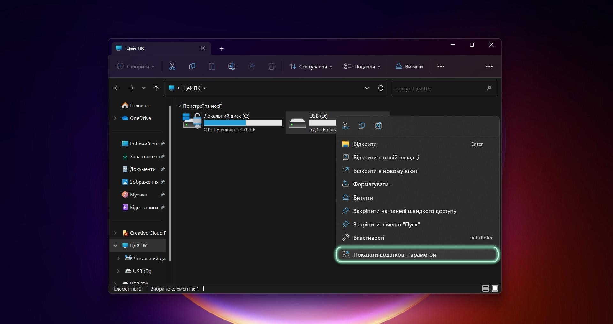This screenshot has height=324, width=613.
Task: Select Форматувати… from the context menu
Action: 373,184
